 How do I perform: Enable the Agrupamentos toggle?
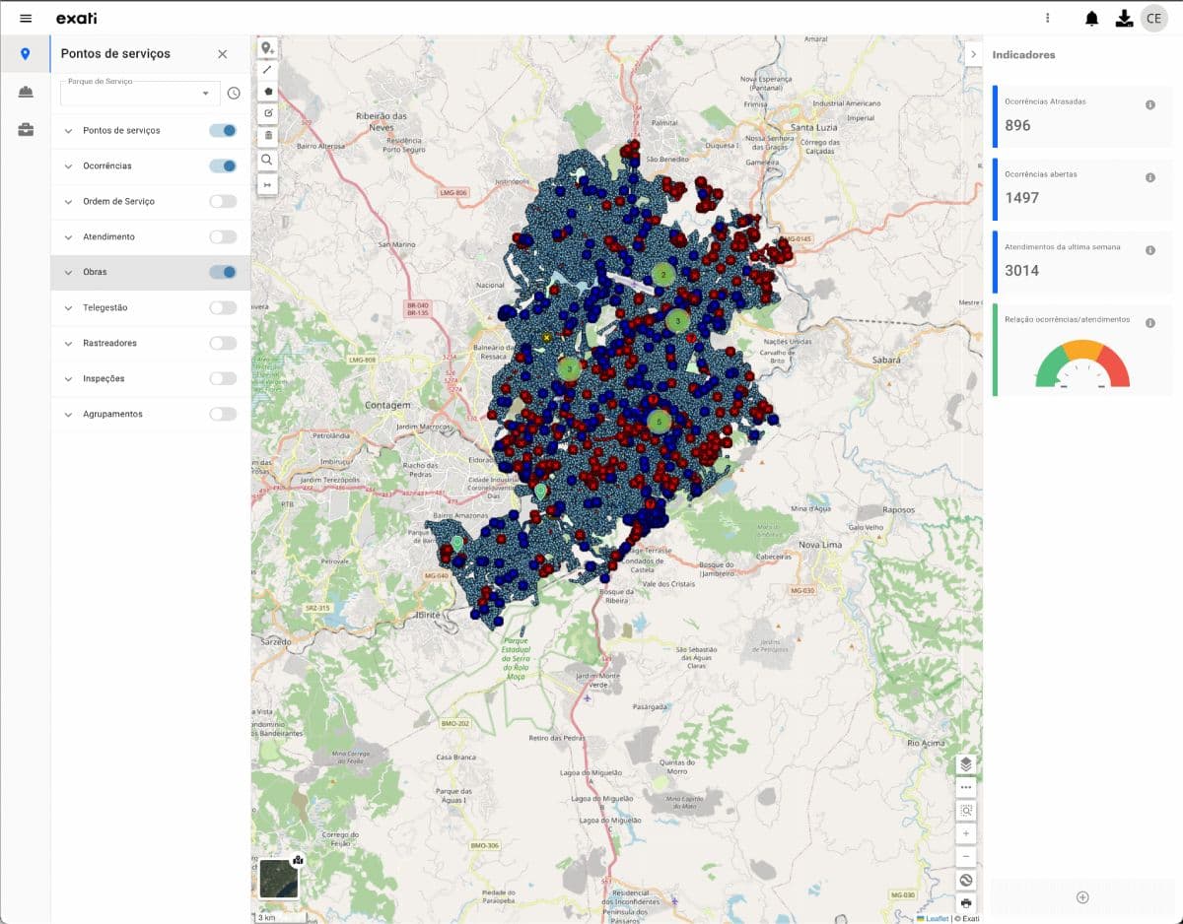(x=223, y=415)
